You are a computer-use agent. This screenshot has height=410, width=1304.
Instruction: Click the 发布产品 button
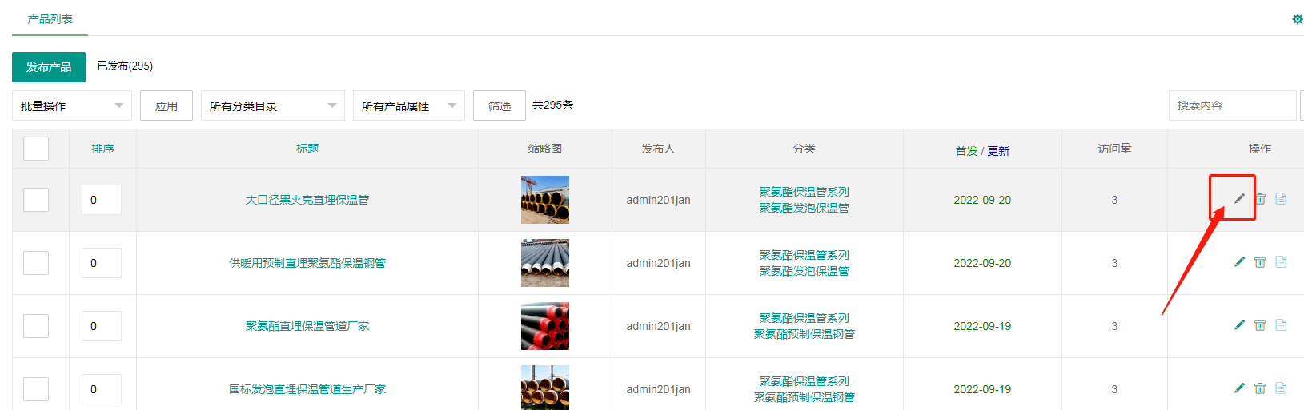[x=49, y=67]
